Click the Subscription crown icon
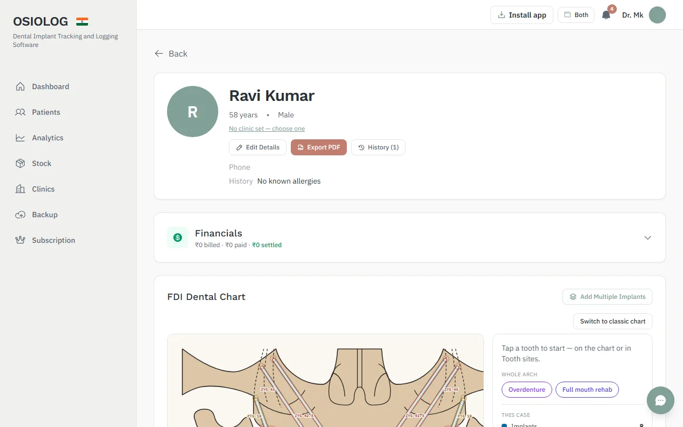 coord(20,240)
